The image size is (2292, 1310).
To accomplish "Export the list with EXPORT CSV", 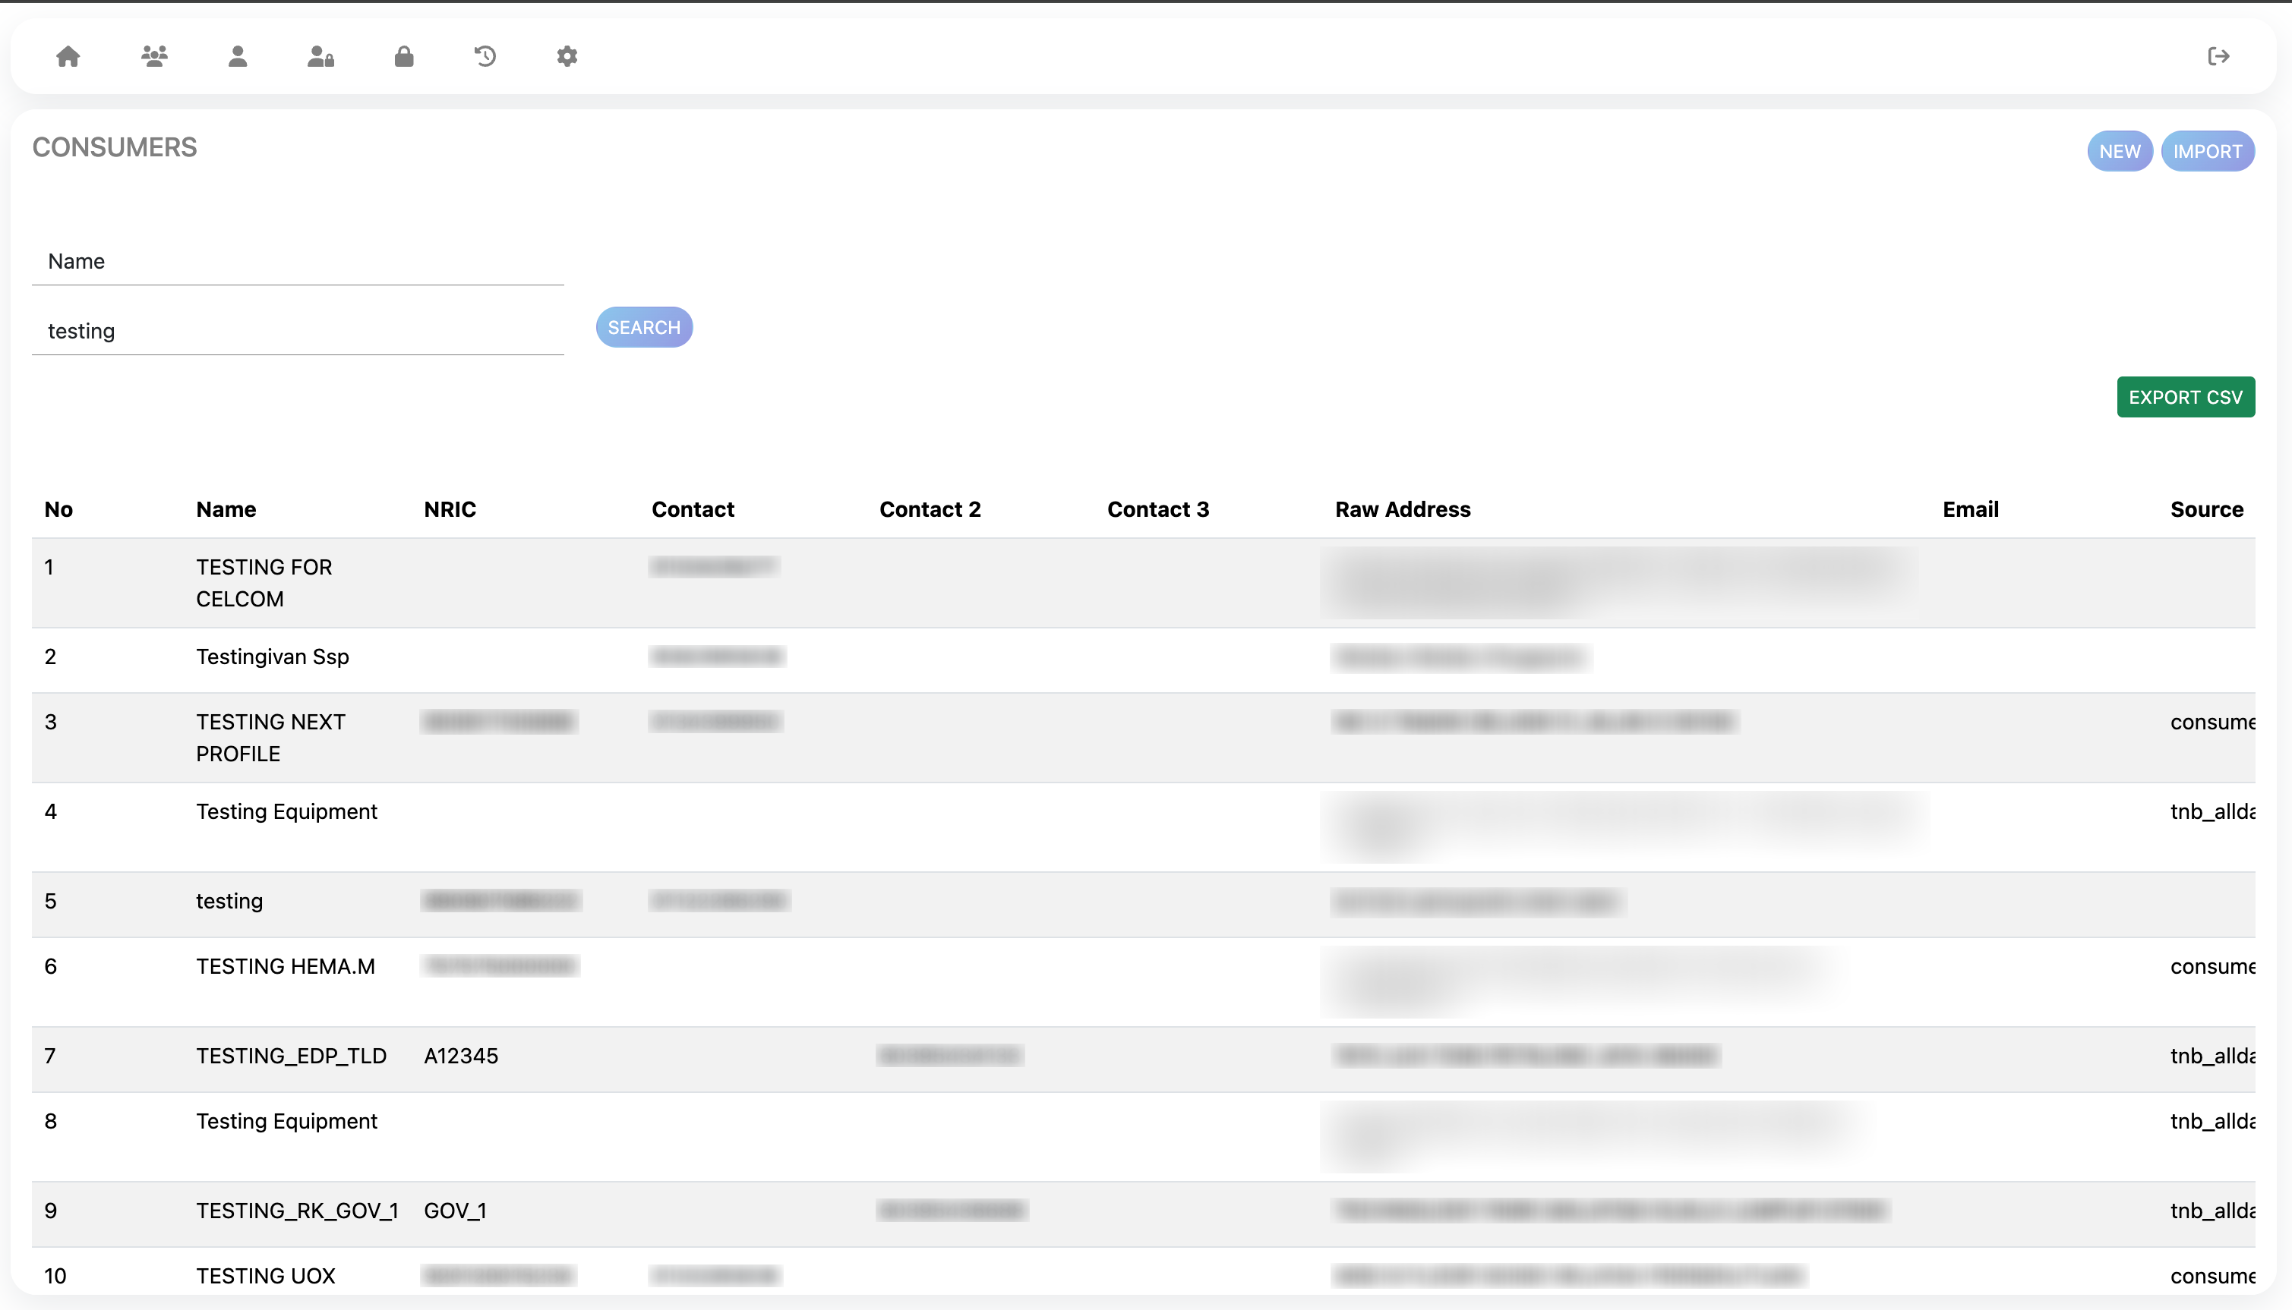I will coord(2186,397).
